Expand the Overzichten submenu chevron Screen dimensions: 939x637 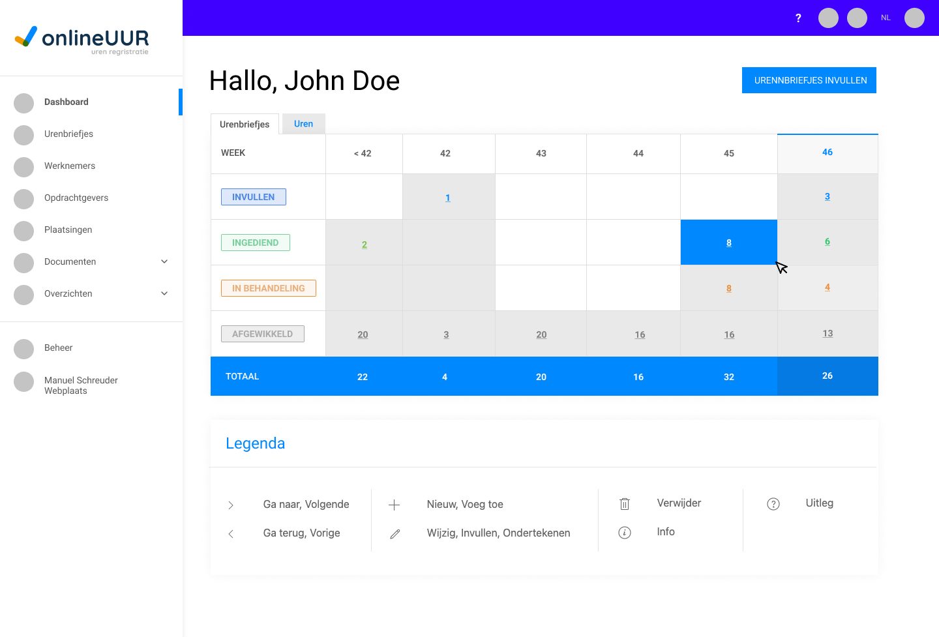point(164,293)
